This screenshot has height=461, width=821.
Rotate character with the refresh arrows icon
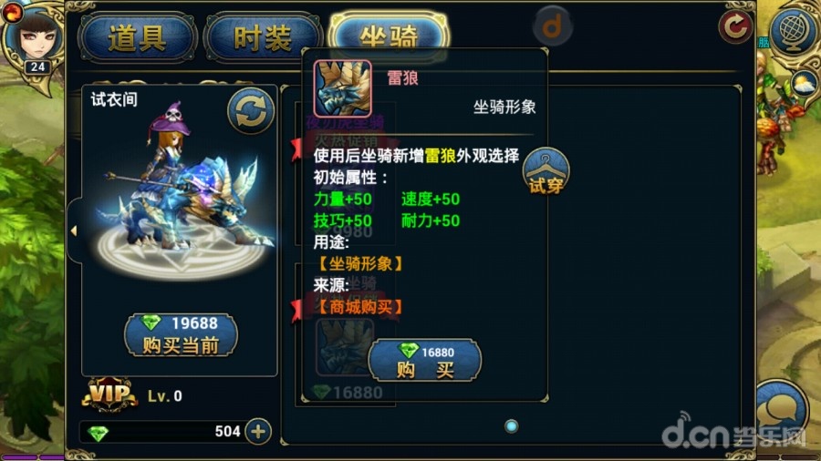point(250,111)
